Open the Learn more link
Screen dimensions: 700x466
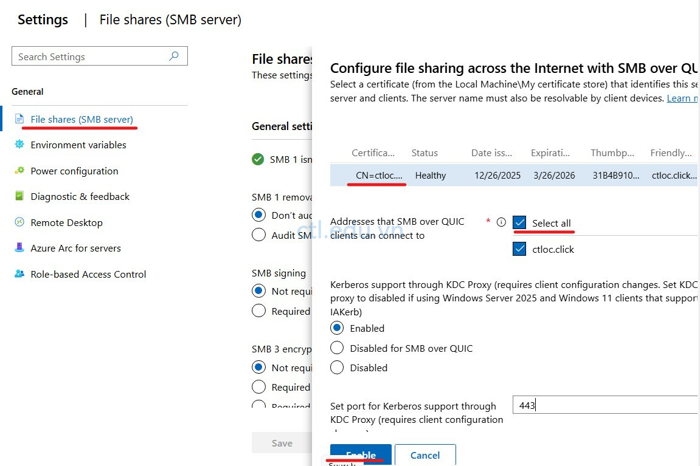pos(681,98)
